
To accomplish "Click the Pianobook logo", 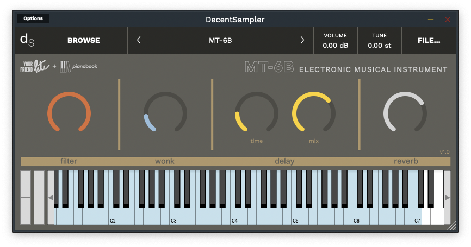I will pos(79,67).
